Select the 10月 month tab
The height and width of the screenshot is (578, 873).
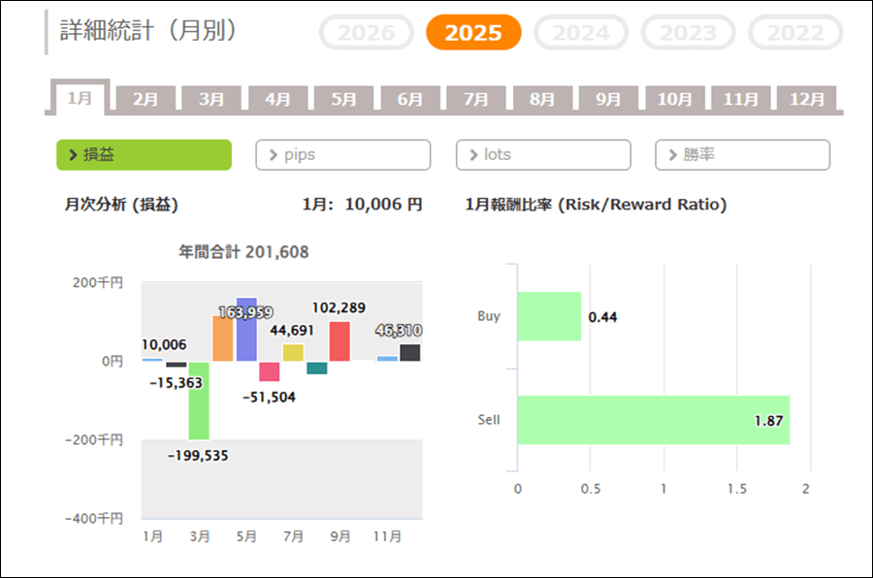click(x=674, y=99)
